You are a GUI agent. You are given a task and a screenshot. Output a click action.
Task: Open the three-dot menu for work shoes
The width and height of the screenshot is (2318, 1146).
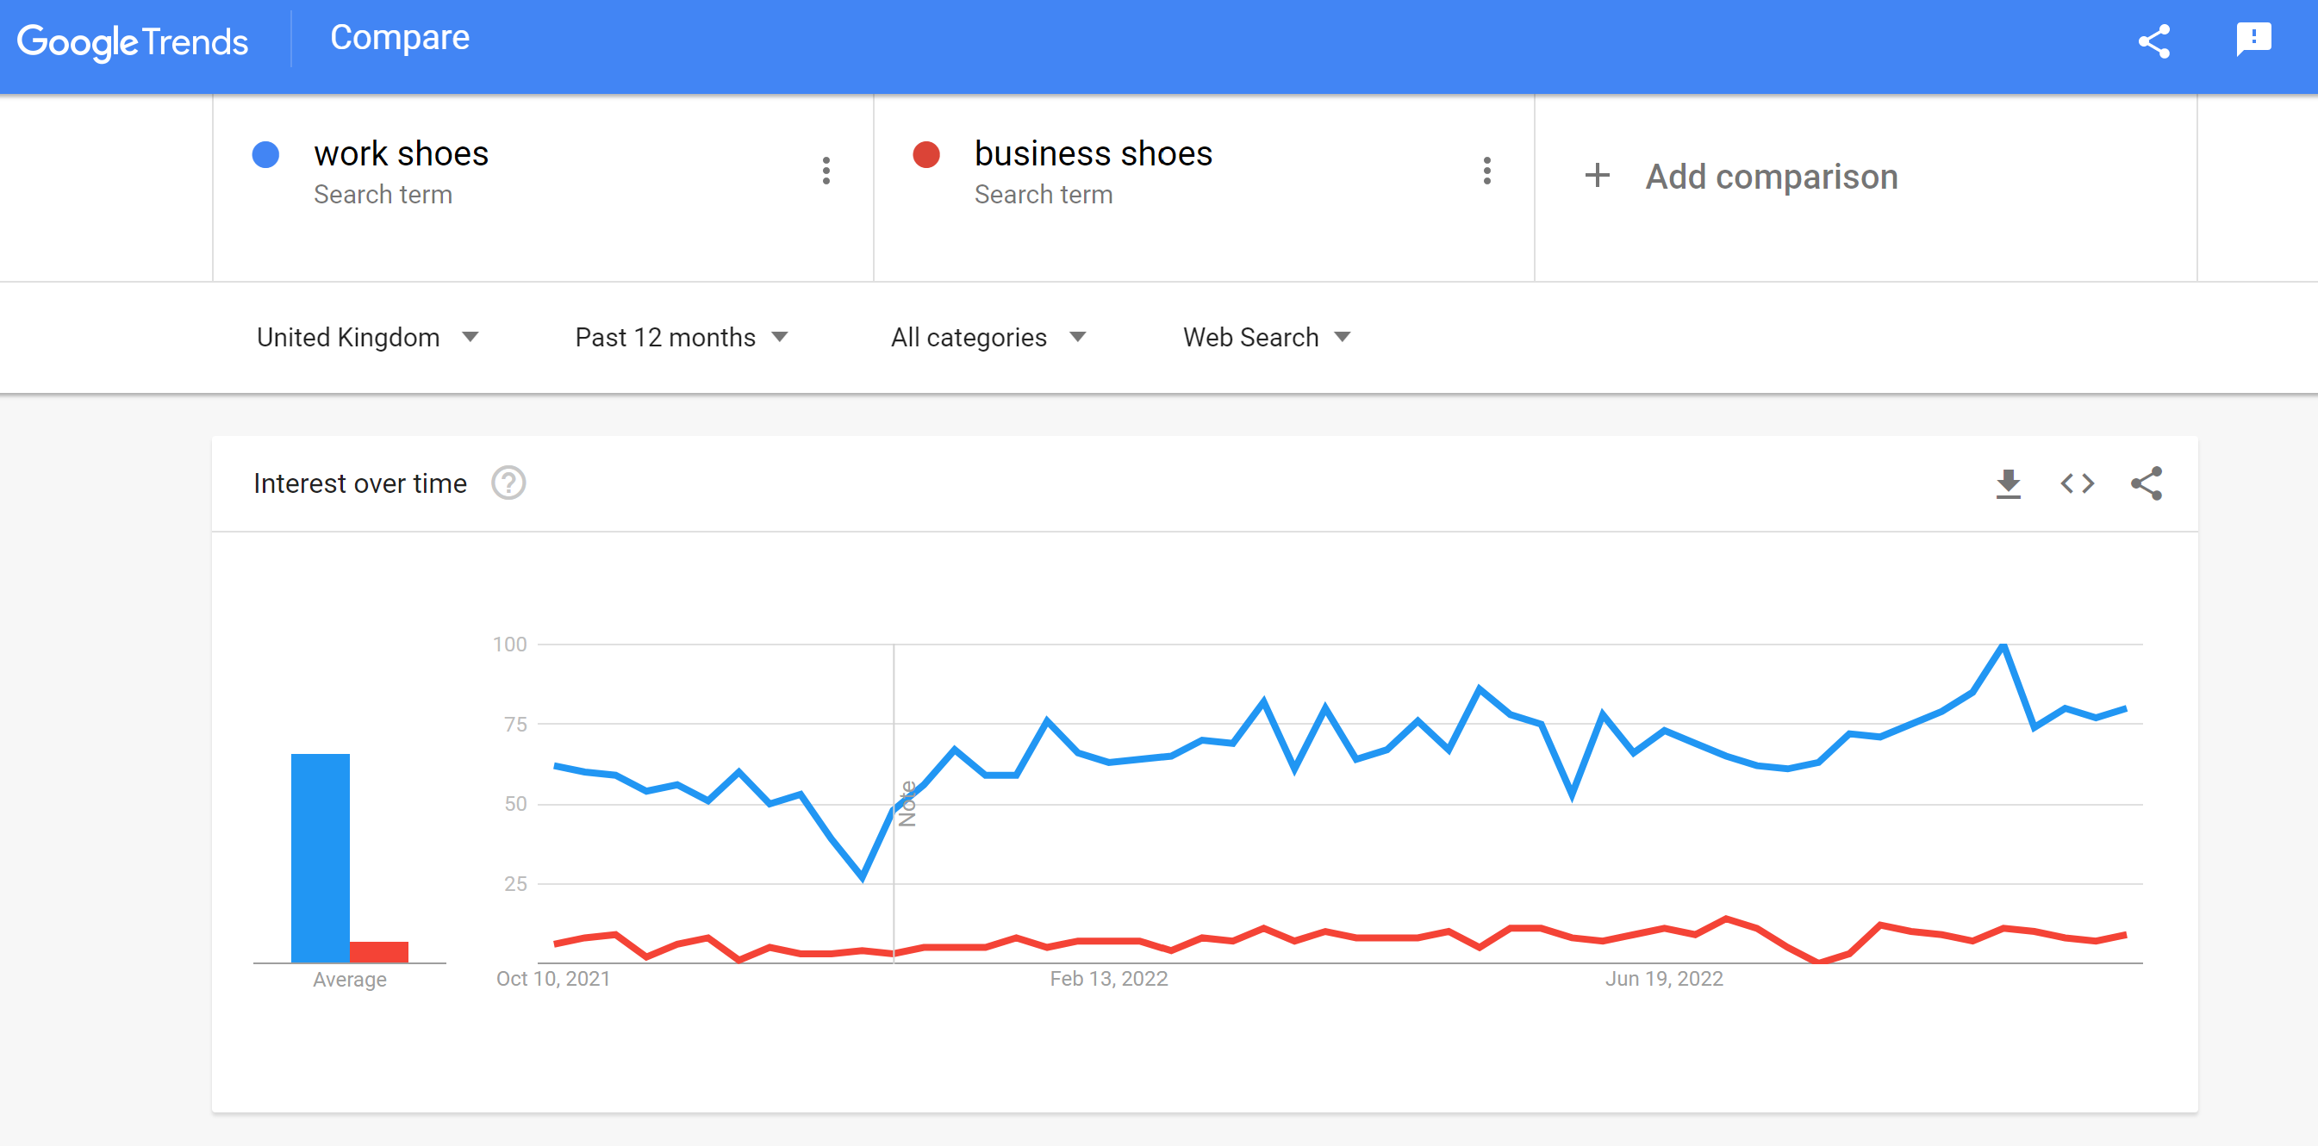pos(826,171)
